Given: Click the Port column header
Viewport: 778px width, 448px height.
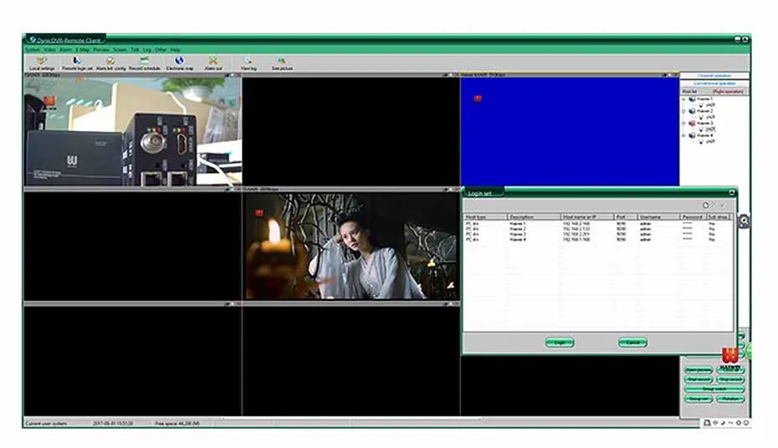Looking at the screenshot, I should pyautogui.click(x=626, y=217).
